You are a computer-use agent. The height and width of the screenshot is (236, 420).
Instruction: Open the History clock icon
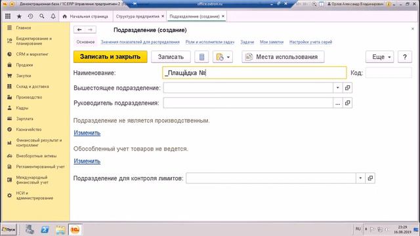tap(31, 16)
